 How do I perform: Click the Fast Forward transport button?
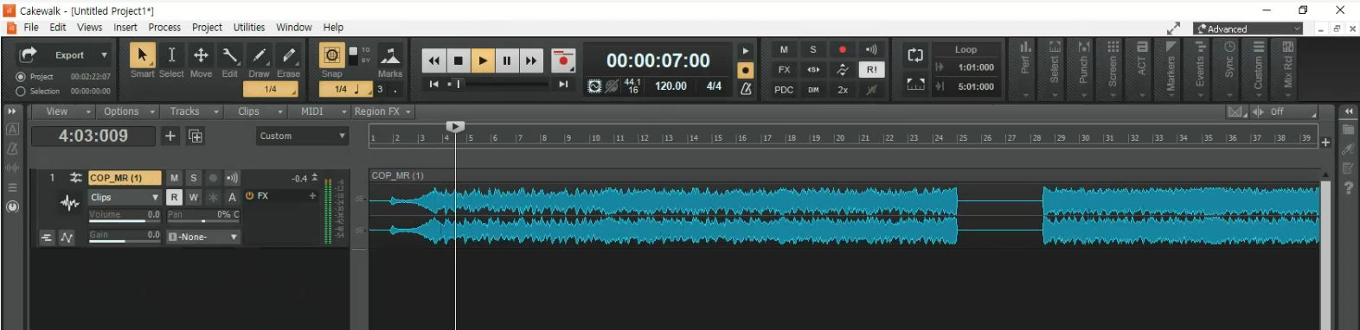point(531,60)
